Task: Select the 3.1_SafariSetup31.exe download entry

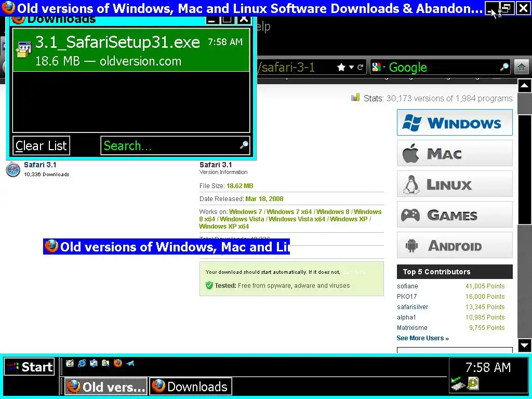Action: [131, 50]
